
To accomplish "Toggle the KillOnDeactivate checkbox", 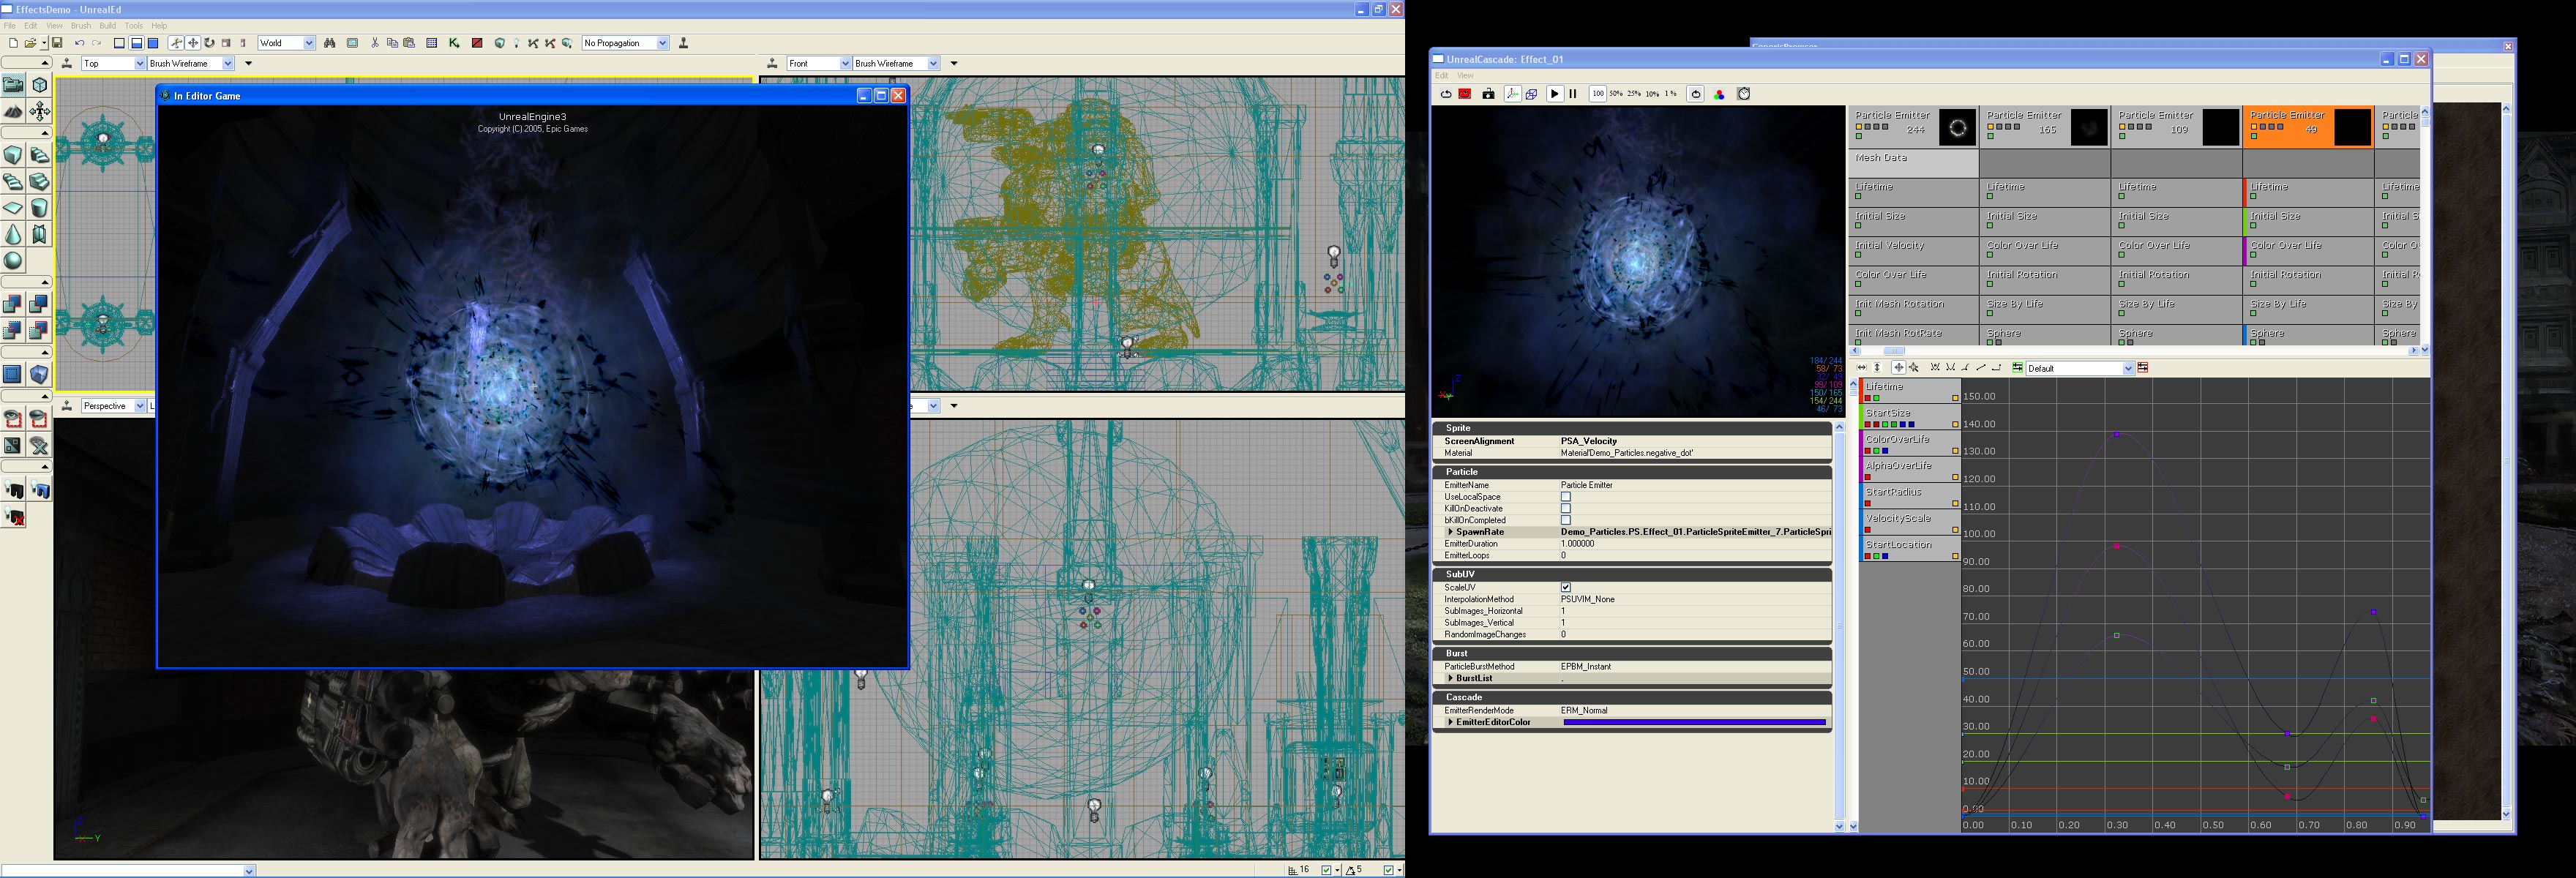I will coord(1566,509).
